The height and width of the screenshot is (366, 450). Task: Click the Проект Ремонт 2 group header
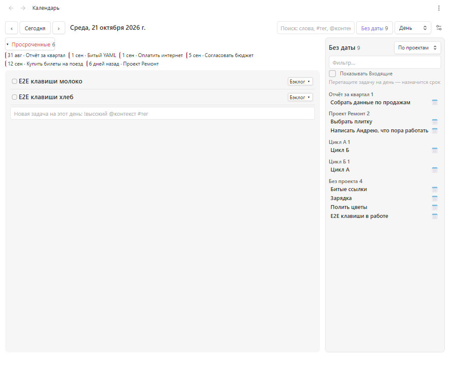349,114
